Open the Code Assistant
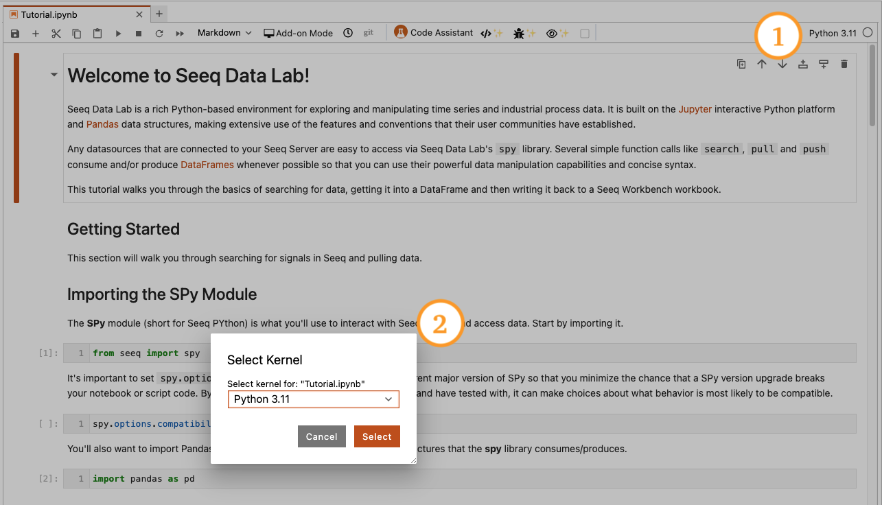The image size is (882, 505). (x=434, y=33)
